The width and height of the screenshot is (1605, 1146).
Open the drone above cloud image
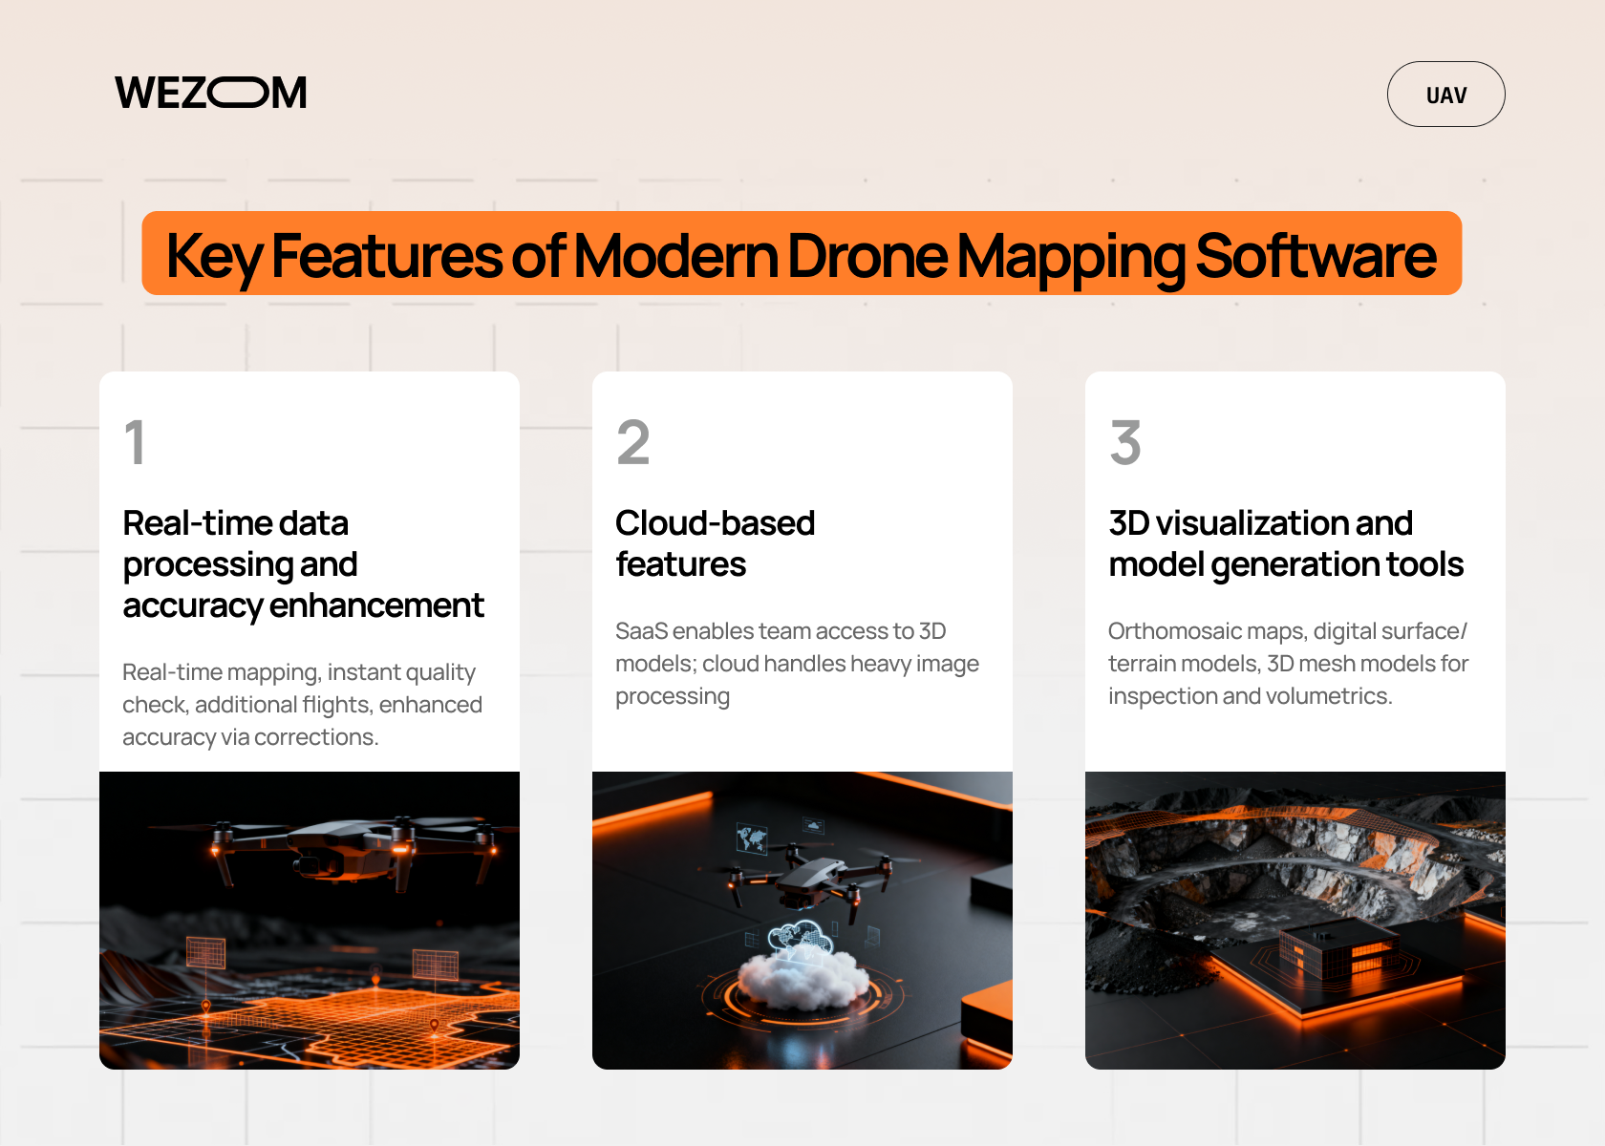802,921
